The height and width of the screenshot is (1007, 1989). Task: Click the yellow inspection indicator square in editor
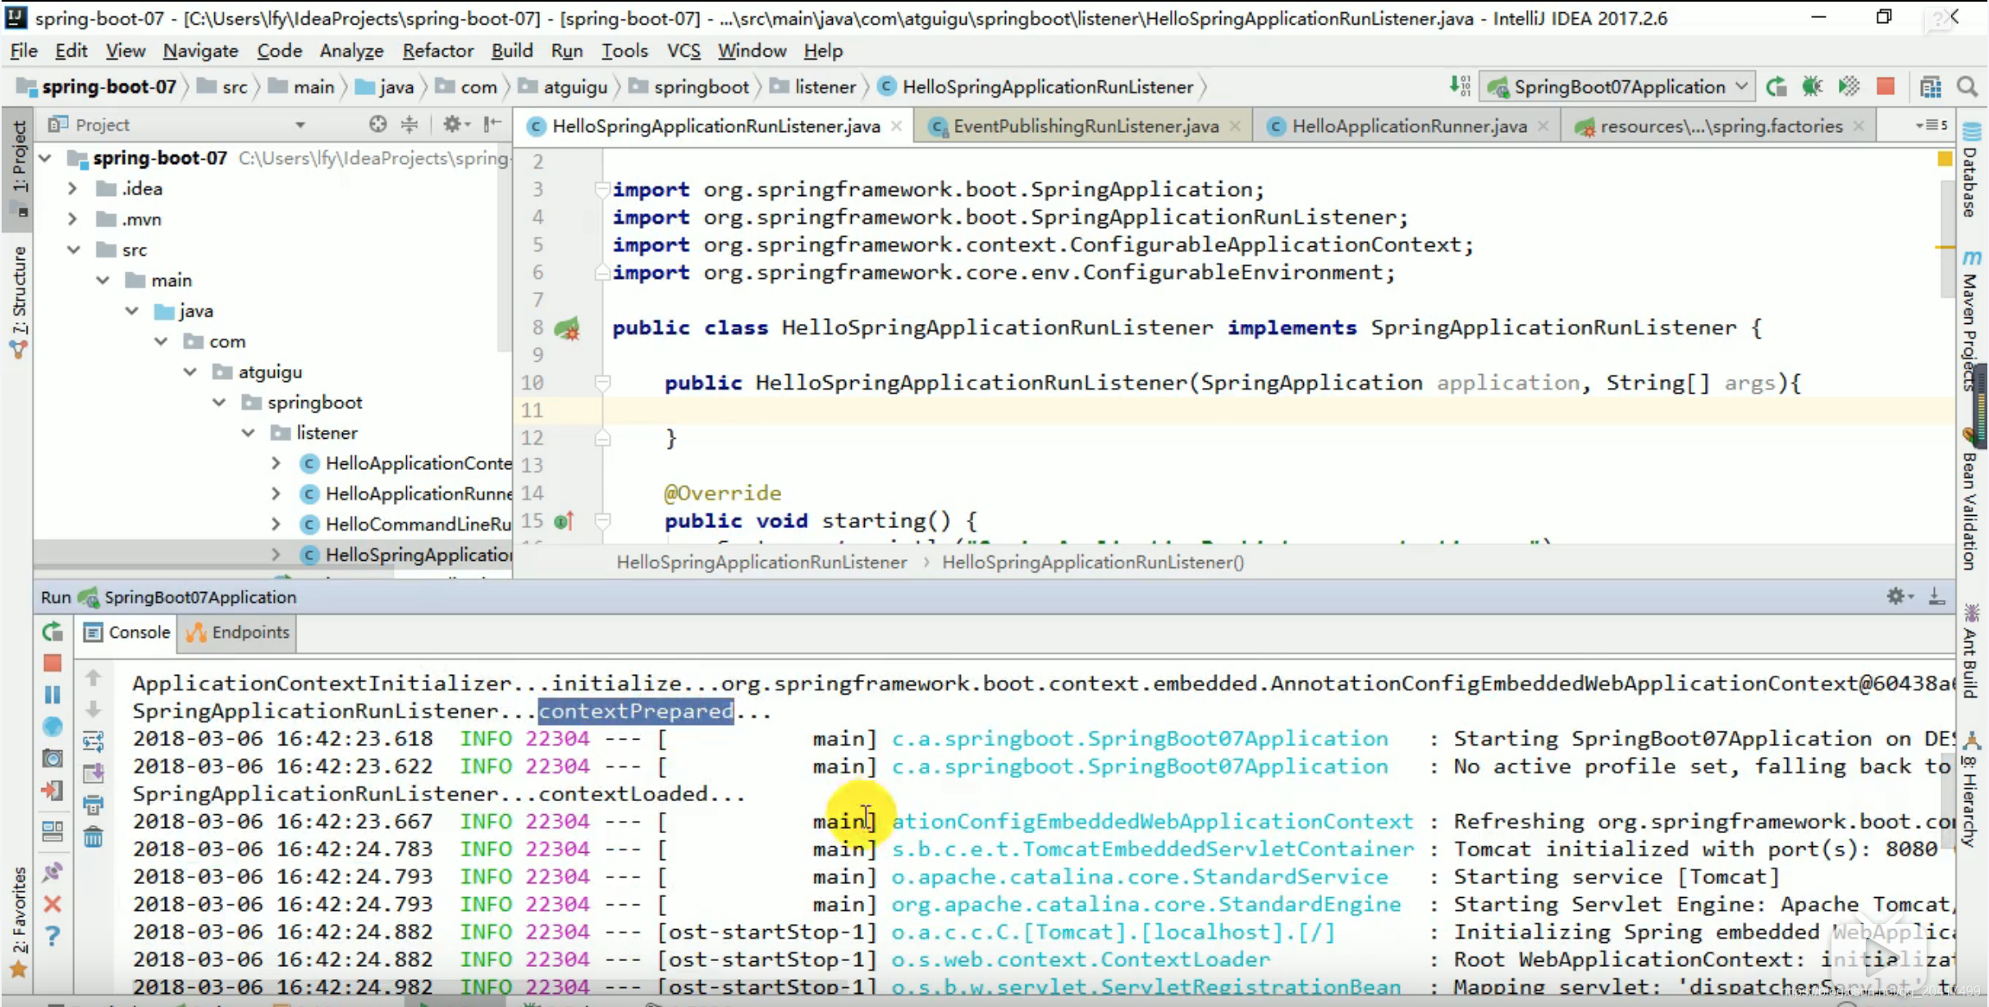(1944, 159)
